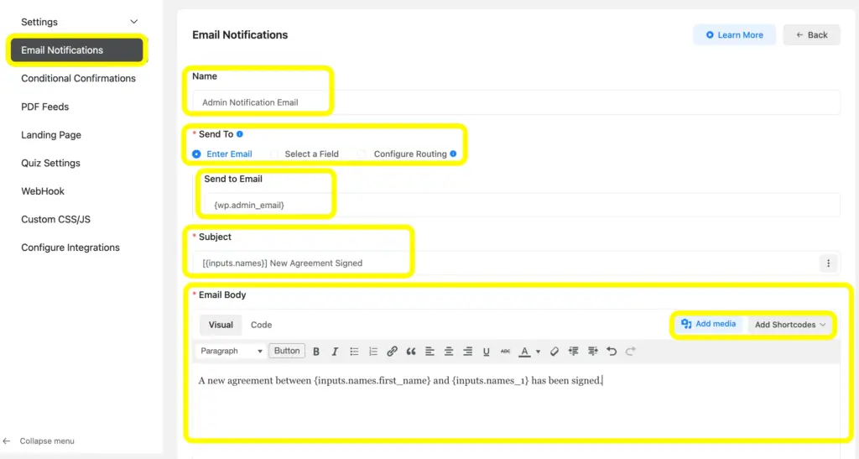
Task: Center align the email body text
Action: [449, 351]
